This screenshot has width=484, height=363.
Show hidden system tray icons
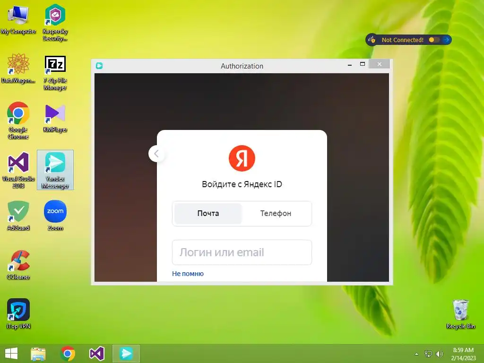pyautogui.click(x=416, y=354)
